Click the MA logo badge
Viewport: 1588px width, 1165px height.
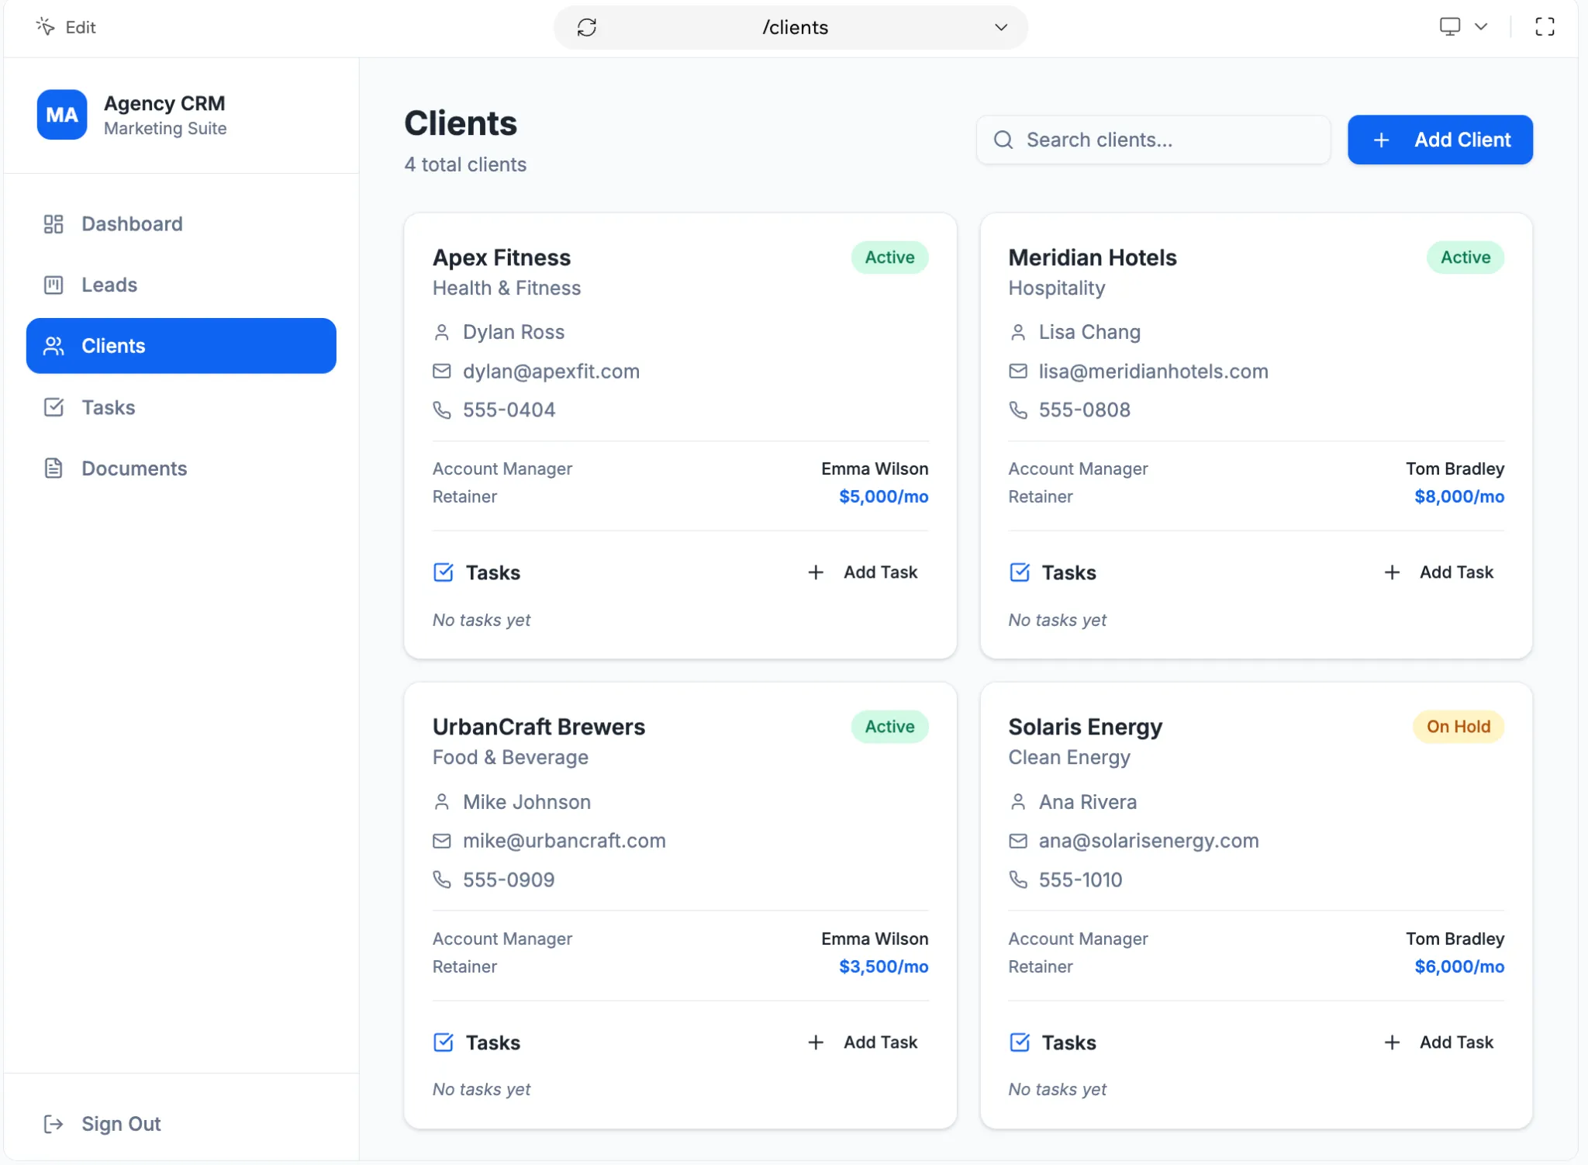point(62,115)
